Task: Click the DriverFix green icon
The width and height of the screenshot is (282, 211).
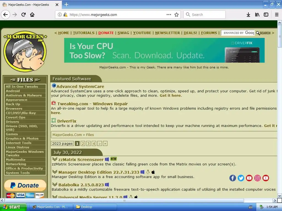Action: 53,120
